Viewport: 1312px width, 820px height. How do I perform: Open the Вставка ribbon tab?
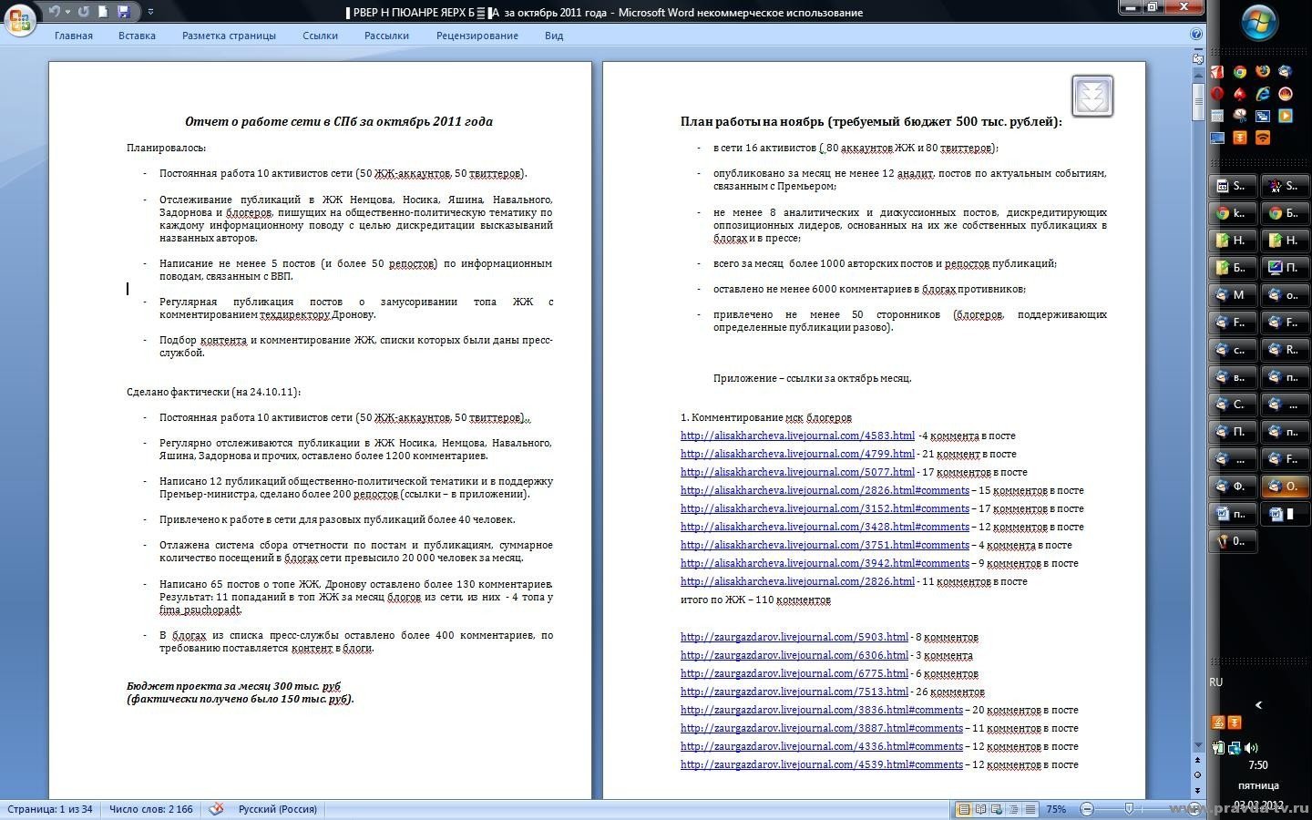[137, 36]
